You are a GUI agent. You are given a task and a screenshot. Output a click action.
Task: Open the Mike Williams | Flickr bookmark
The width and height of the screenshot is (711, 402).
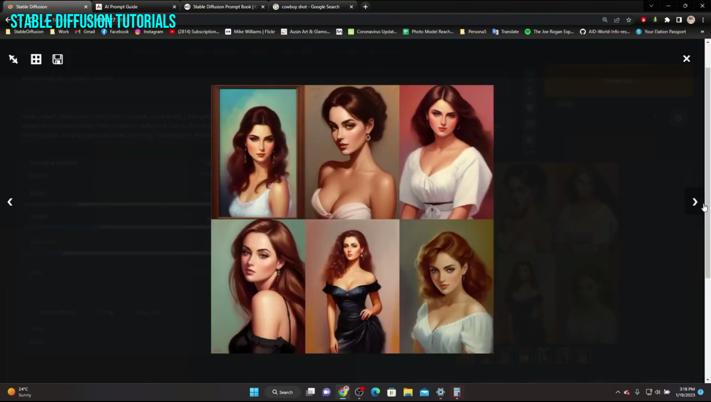(x=250, y=31)
